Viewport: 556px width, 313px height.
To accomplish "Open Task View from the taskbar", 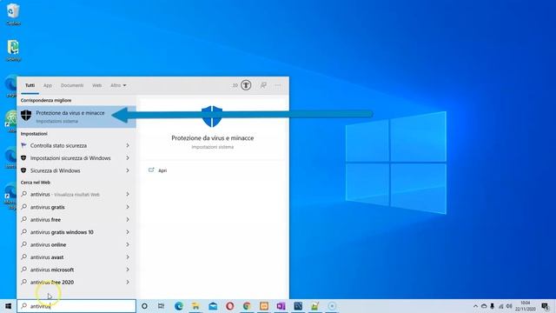I will (161, 306).
